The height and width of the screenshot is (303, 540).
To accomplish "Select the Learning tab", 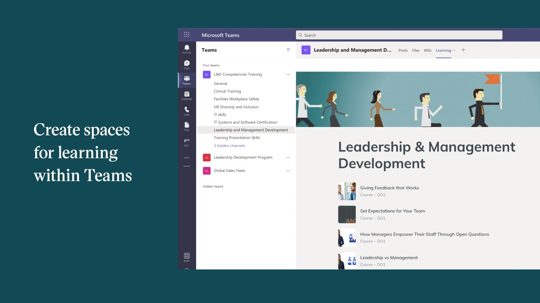I will pos(443,50).
